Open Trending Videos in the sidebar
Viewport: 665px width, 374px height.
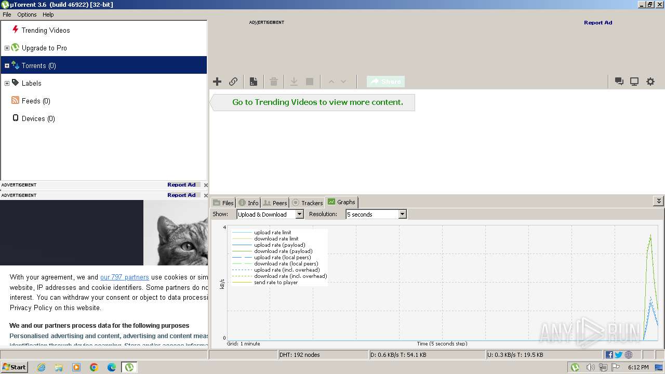click(46, 30)
